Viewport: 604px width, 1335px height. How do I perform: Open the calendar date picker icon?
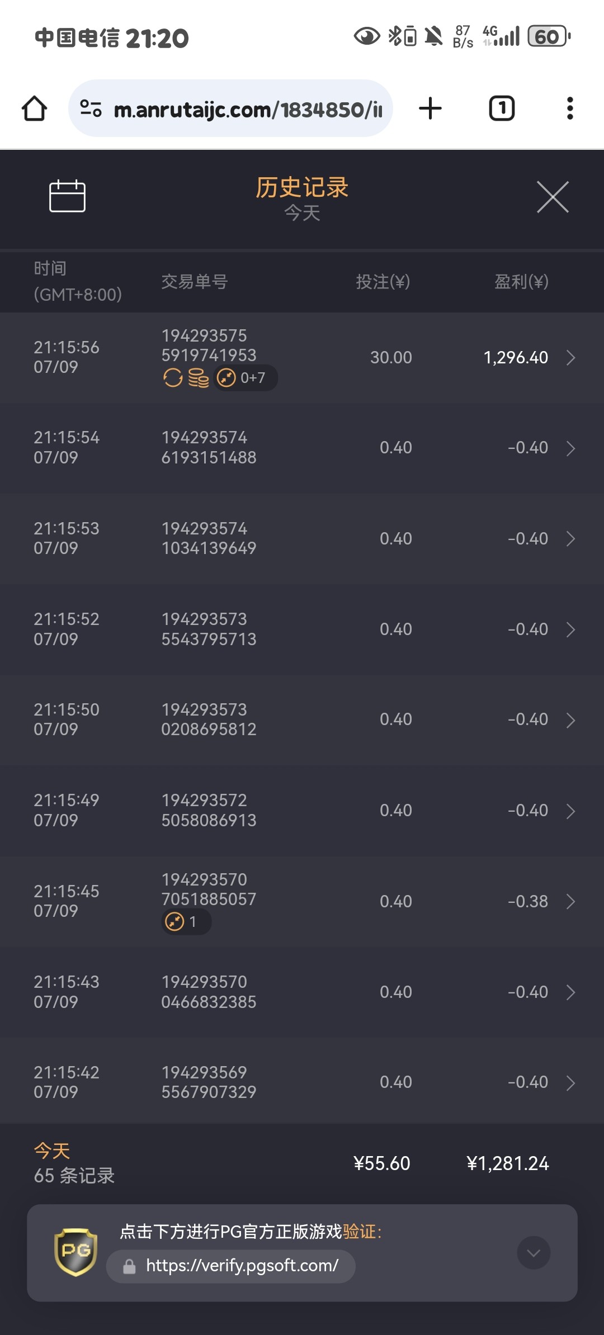tap(67, 196)
